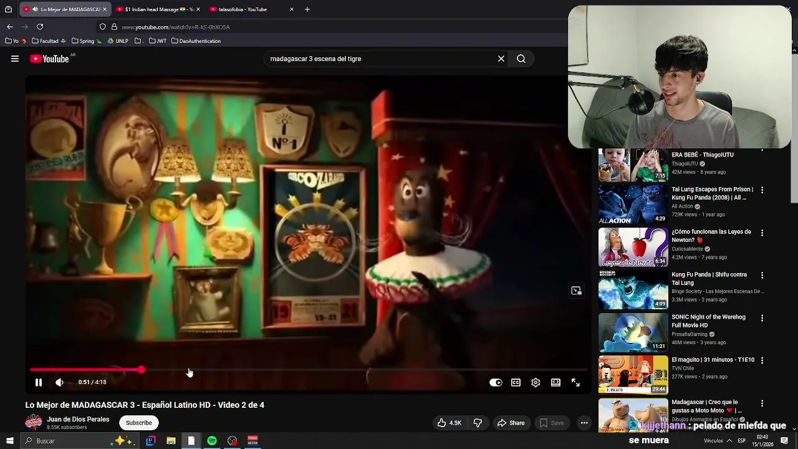798x449 pixels.
Task: Toggle closed captions CC button
Action: tap(516, 382)
